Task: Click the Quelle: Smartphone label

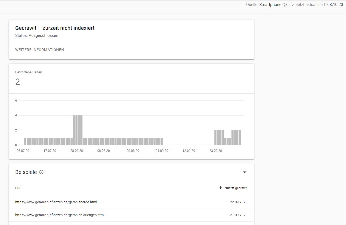Action: (x=263, y=5)
